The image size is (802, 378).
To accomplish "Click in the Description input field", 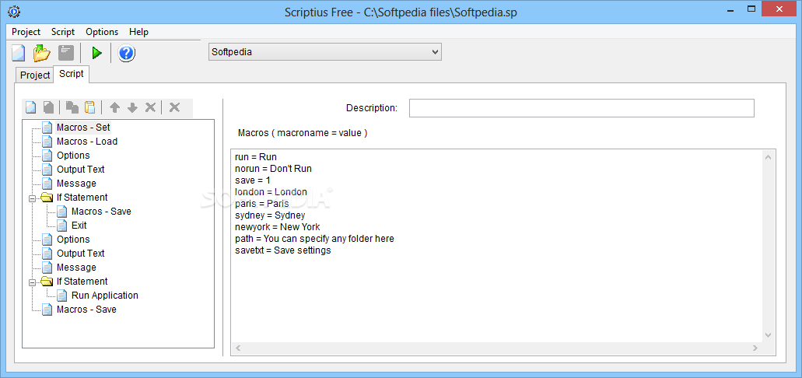I will (x=582, y=108).
